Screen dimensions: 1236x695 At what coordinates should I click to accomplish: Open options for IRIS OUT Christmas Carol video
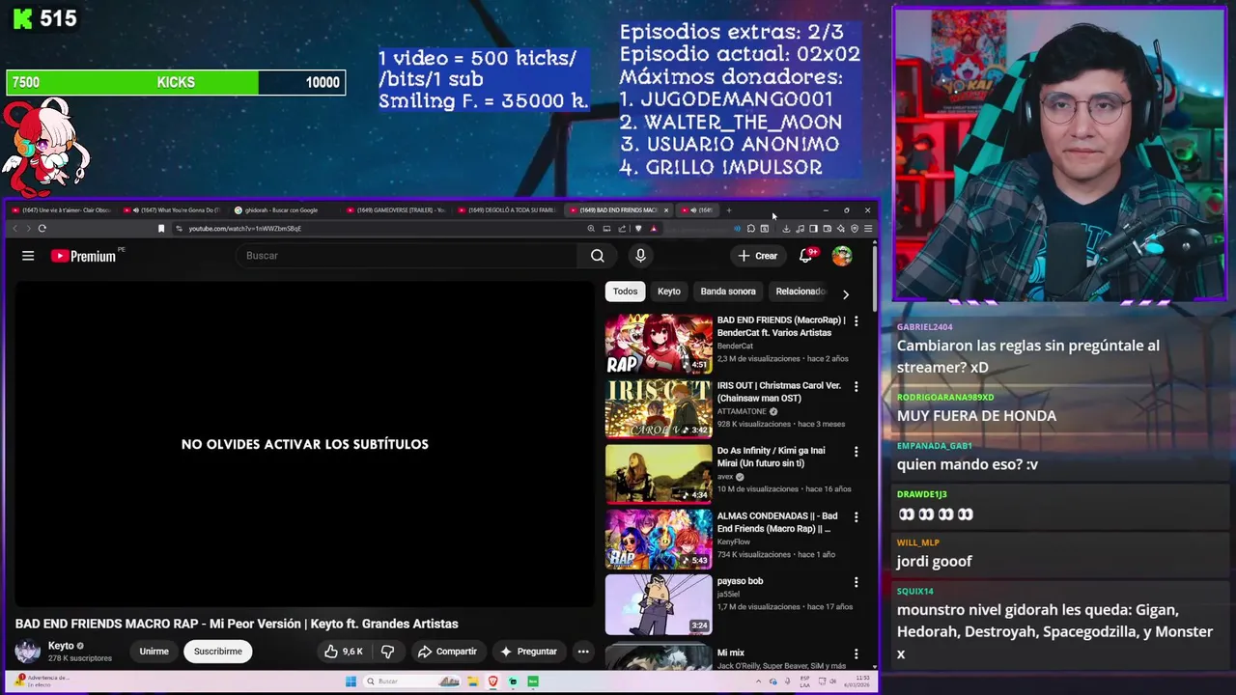point(856,386)
